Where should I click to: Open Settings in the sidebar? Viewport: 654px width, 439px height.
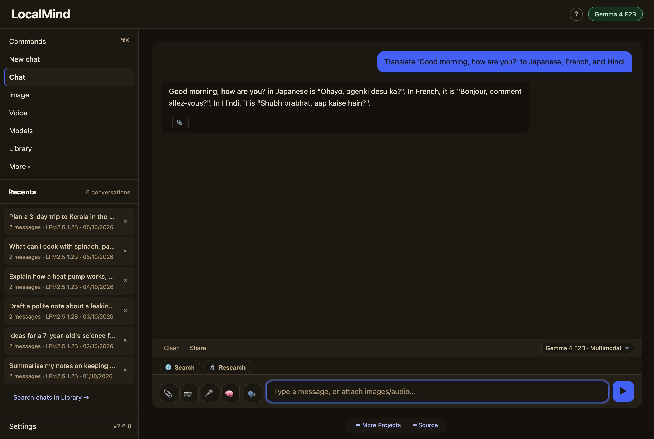(x=22, y=426)
